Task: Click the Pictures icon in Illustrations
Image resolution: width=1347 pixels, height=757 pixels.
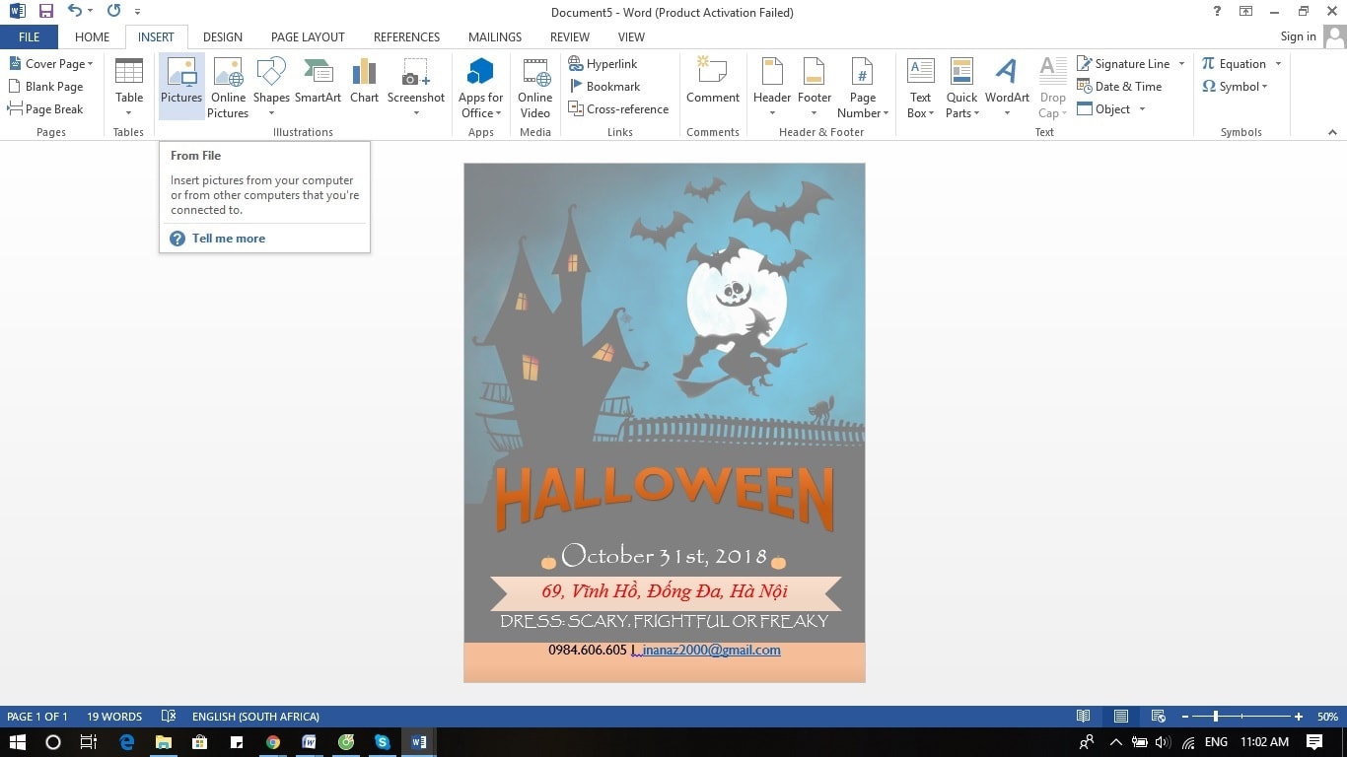Action: coord(181,83)
